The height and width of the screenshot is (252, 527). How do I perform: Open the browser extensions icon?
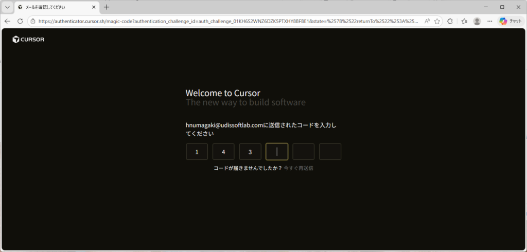[450, 21]
